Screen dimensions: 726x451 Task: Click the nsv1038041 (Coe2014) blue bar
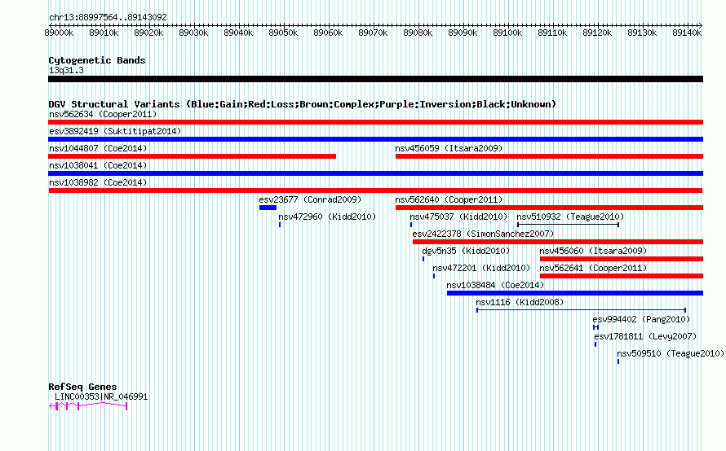tap(375, 173)
